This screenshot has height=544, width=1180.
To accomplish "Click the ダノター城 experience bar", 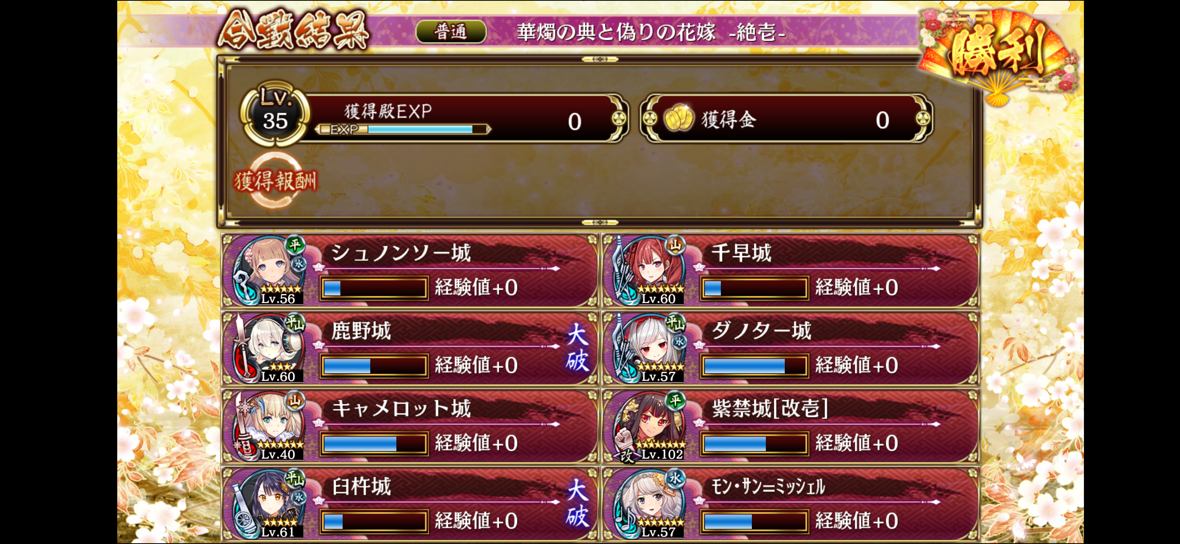I will (754, 366).
